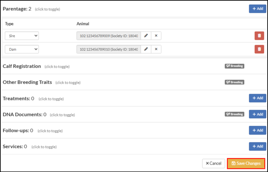This screenshot has height=172, width=268.
Task: Open the Sire type dropdown
Action: point(22,36)
